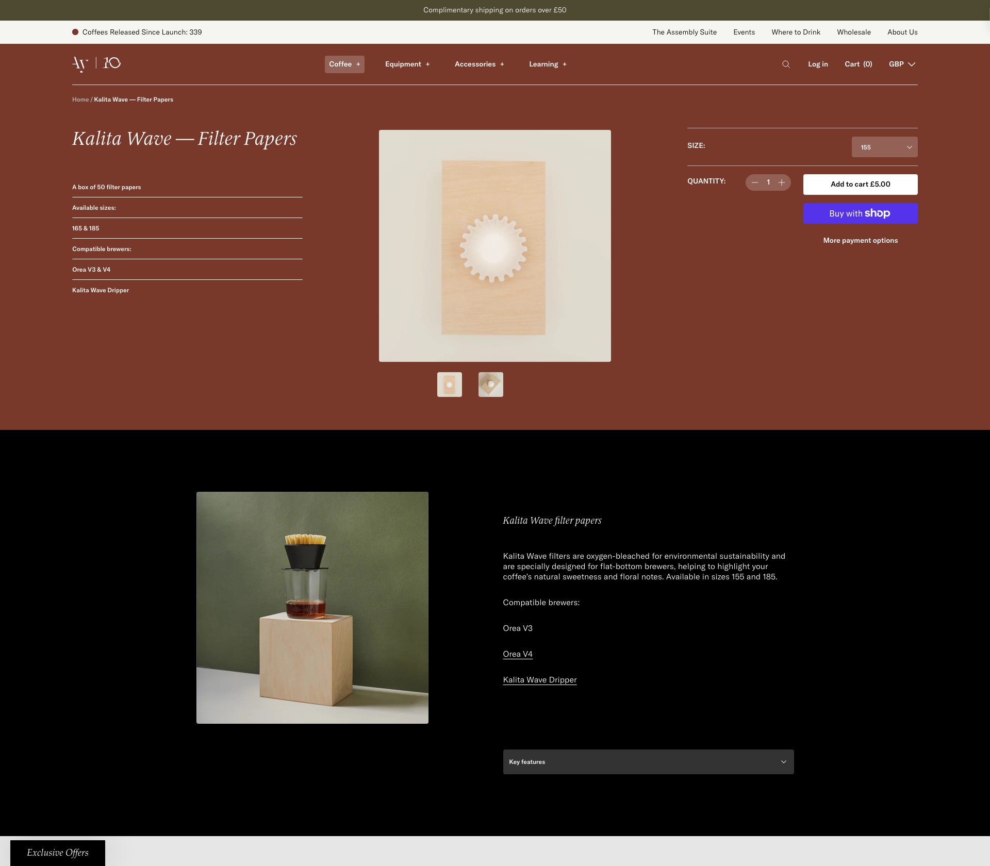Open the search magnifier icon
This screenshot has height=866, width=990.
pos(786,64)
